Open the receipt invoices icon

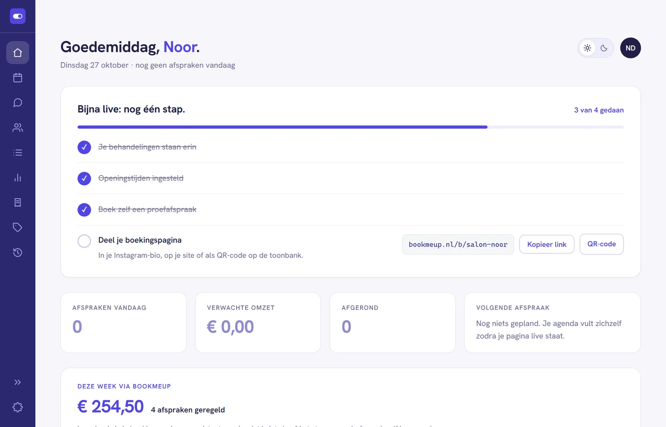pyautogui.click(x=17, y=202)
